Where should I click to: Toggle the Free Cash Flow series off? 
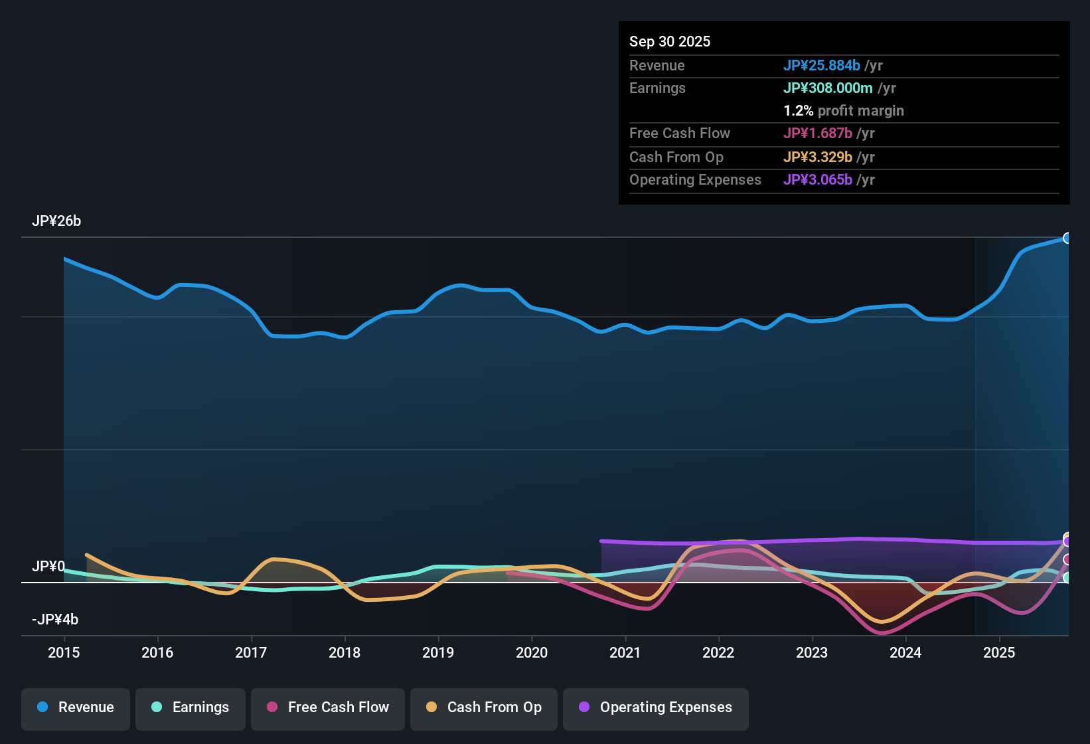pos(327,707)
